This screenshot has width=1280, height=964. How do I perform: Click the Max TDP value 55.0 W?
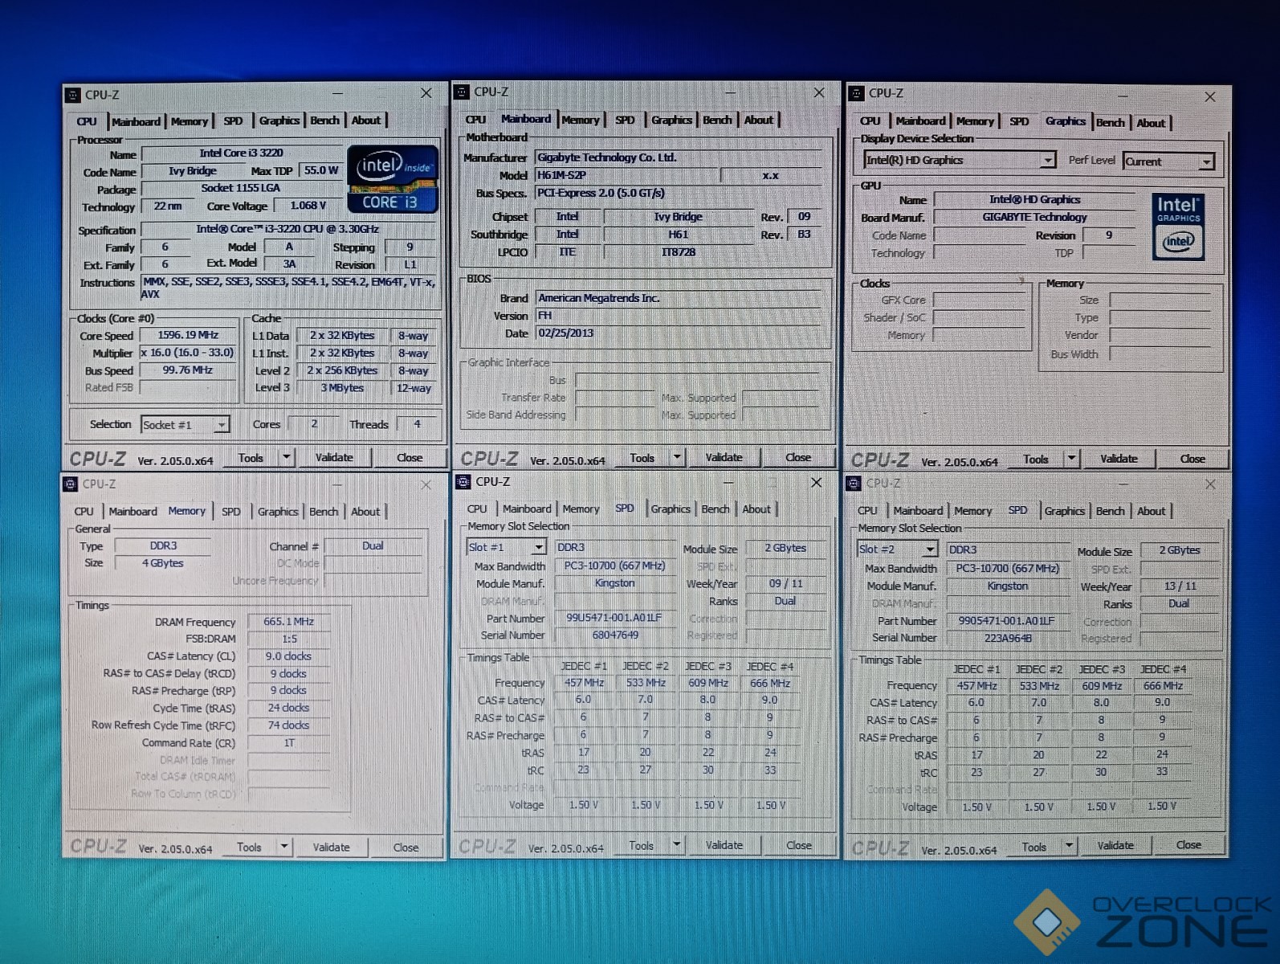321,170
